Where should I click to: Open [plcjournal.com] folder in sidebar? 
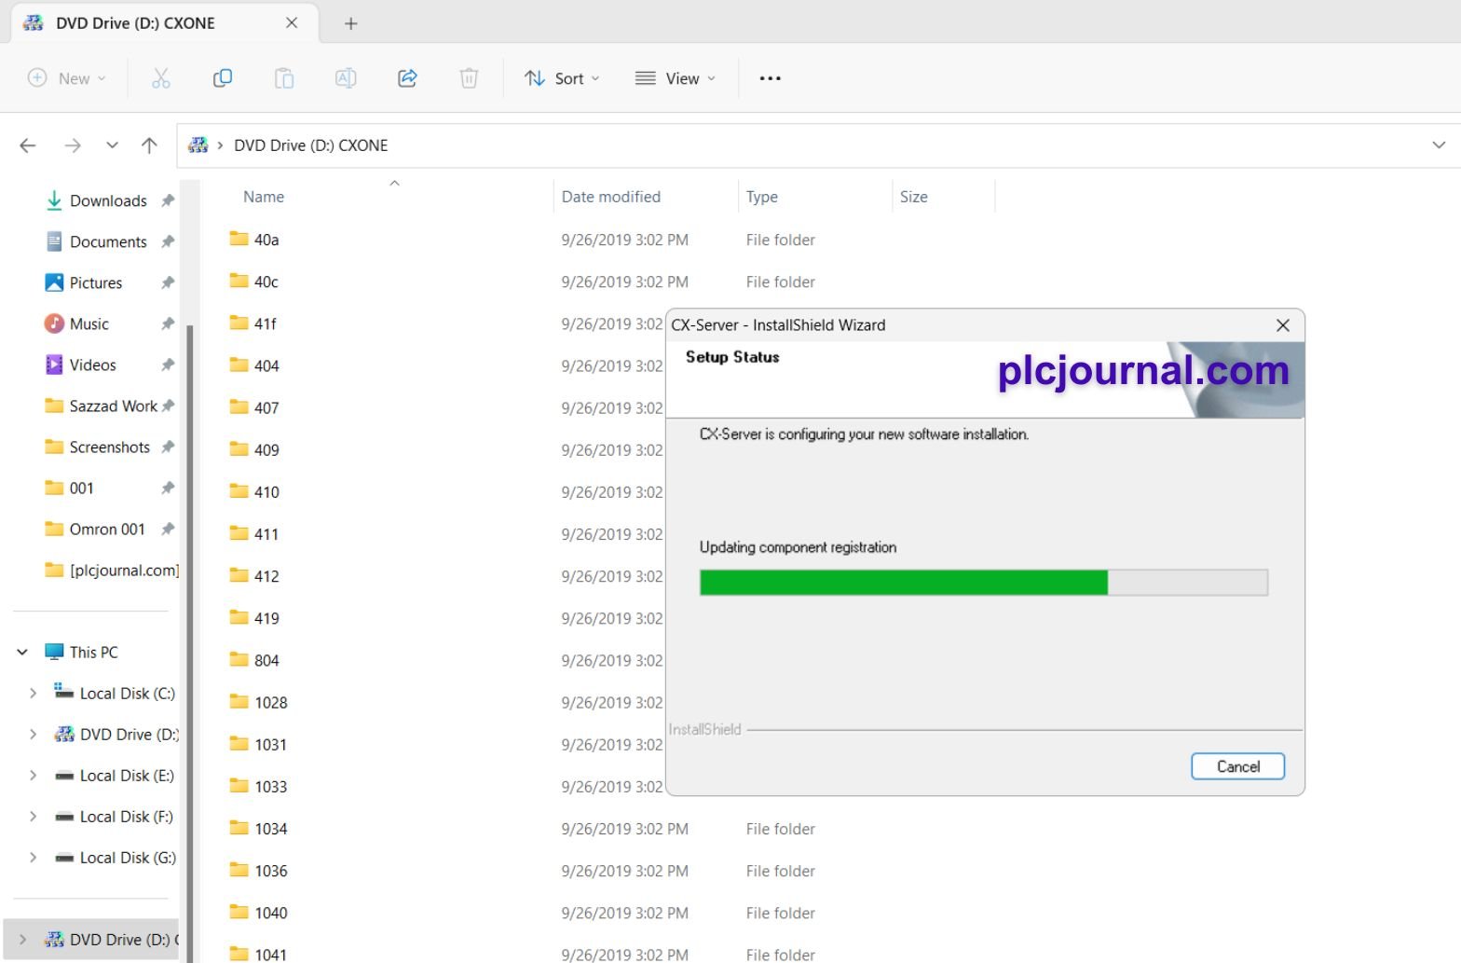112,570
